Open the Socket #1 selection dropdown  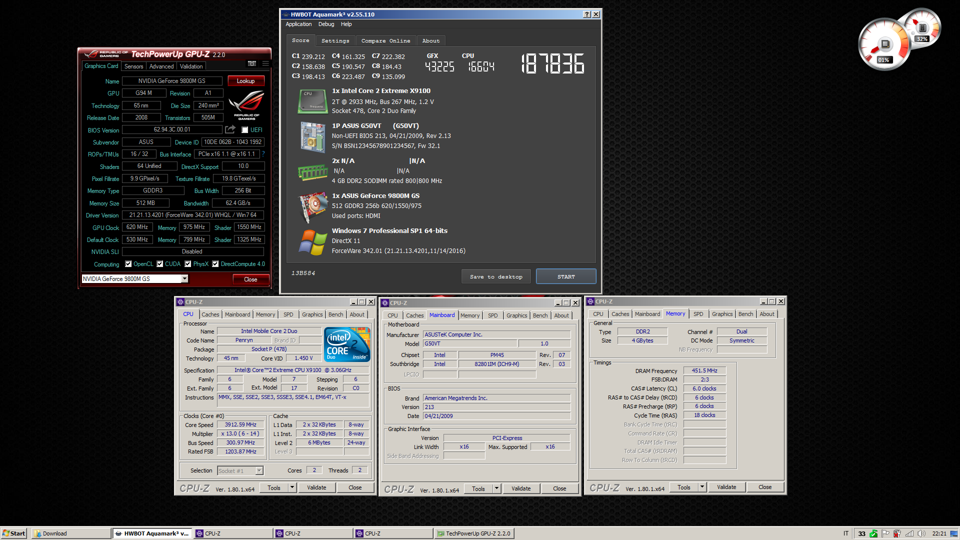point(259,470)
